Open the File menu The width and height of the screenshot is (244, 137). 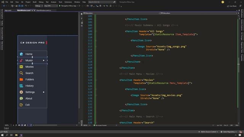[7, 2]
